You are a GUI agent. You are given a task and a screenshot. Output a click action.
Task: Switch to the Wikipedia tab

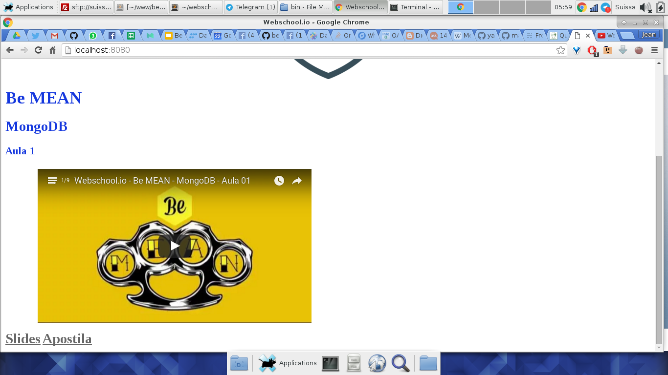[462, 35]
